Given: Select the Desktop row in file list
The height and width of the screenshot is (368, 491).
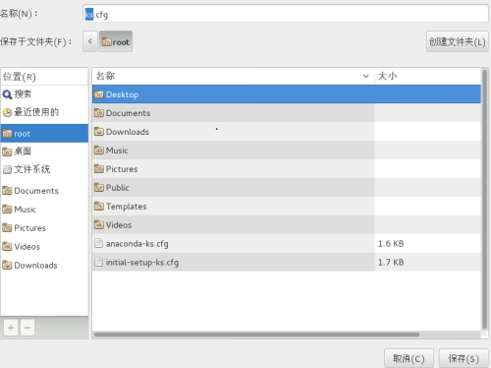Looking at the screenshot, I should tap(287, 94).
